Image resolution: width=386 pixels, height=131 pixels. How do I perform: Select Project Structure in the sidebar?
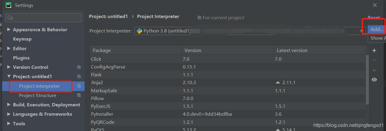coord(37,96)
